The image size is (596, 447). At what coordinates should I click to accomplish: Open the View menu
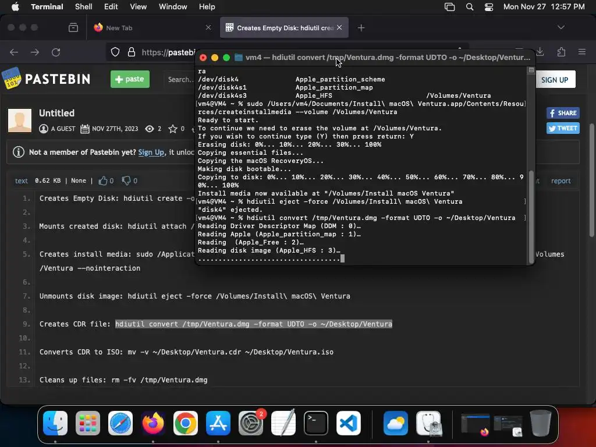[x=139, y=7]
